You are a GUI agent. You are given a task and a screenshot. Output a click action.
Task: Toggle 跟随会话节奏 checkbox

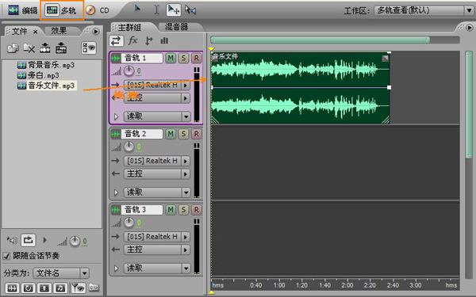(x=6, y=256)
